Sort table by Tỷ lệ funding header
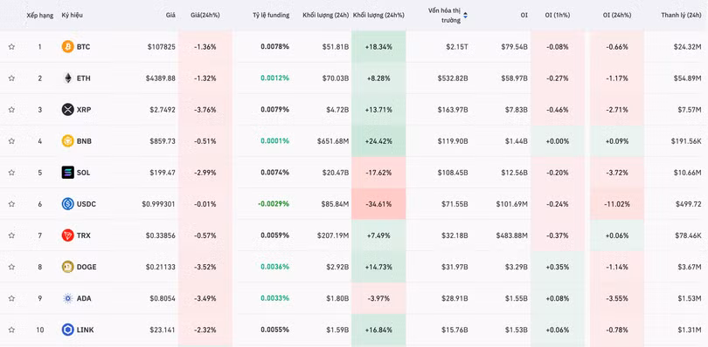This screenshot has width=708, height=347. point(271,15)
